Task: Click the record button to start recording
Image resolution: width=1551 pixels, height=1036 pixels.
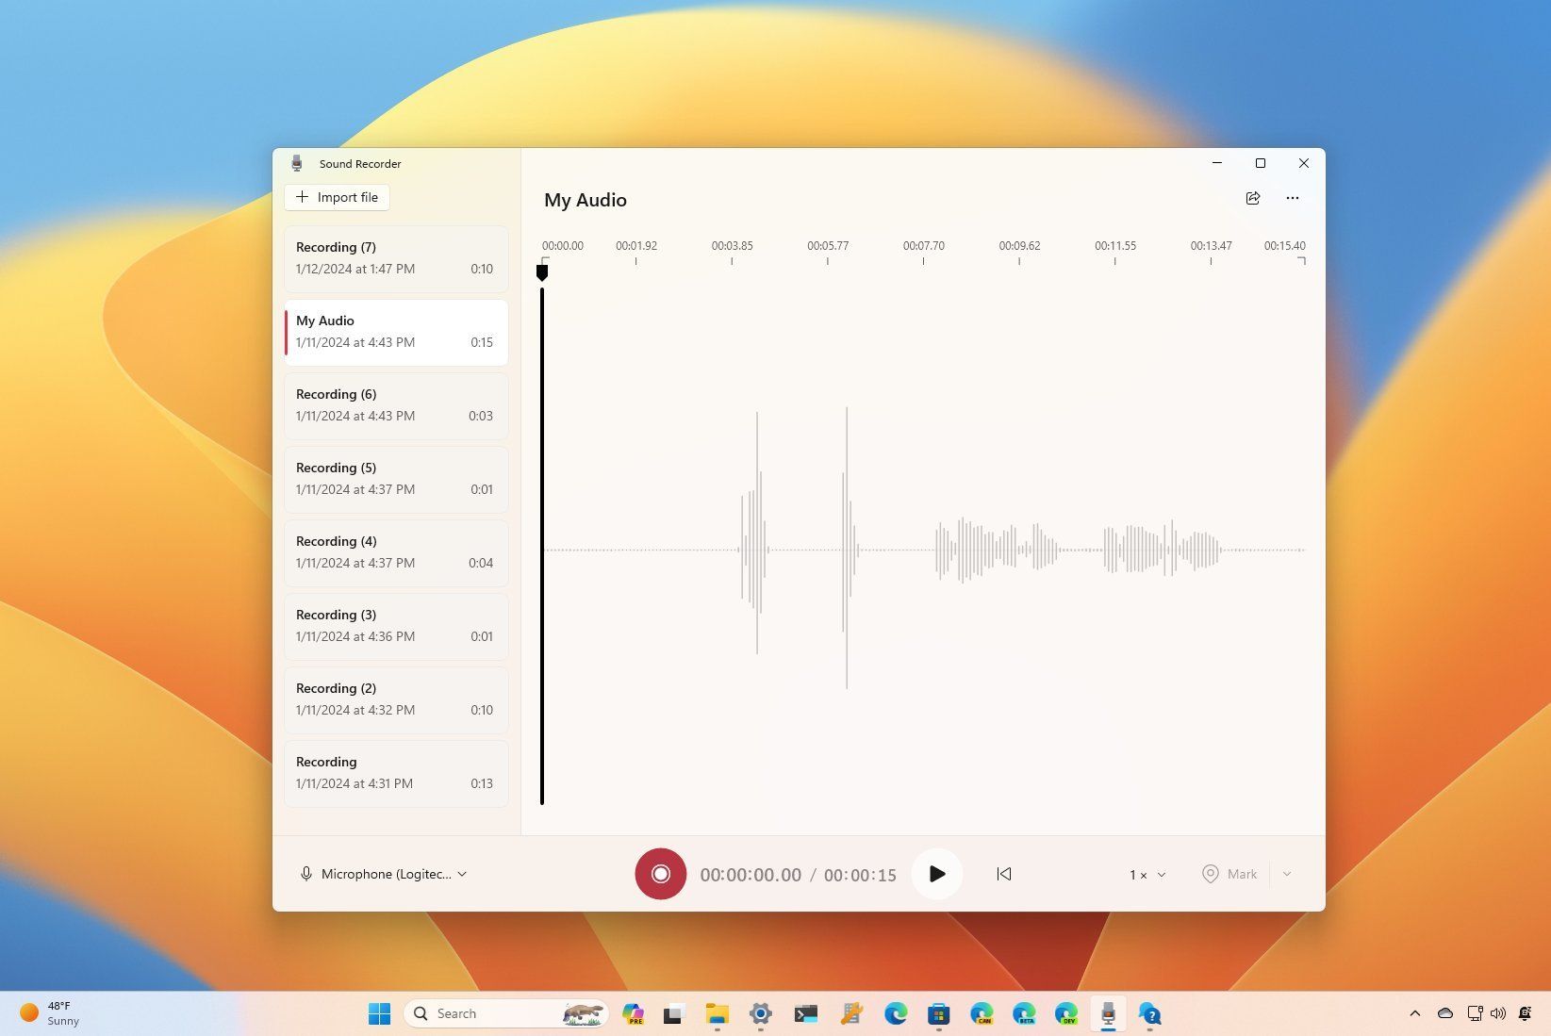Action: click(660, 874)
